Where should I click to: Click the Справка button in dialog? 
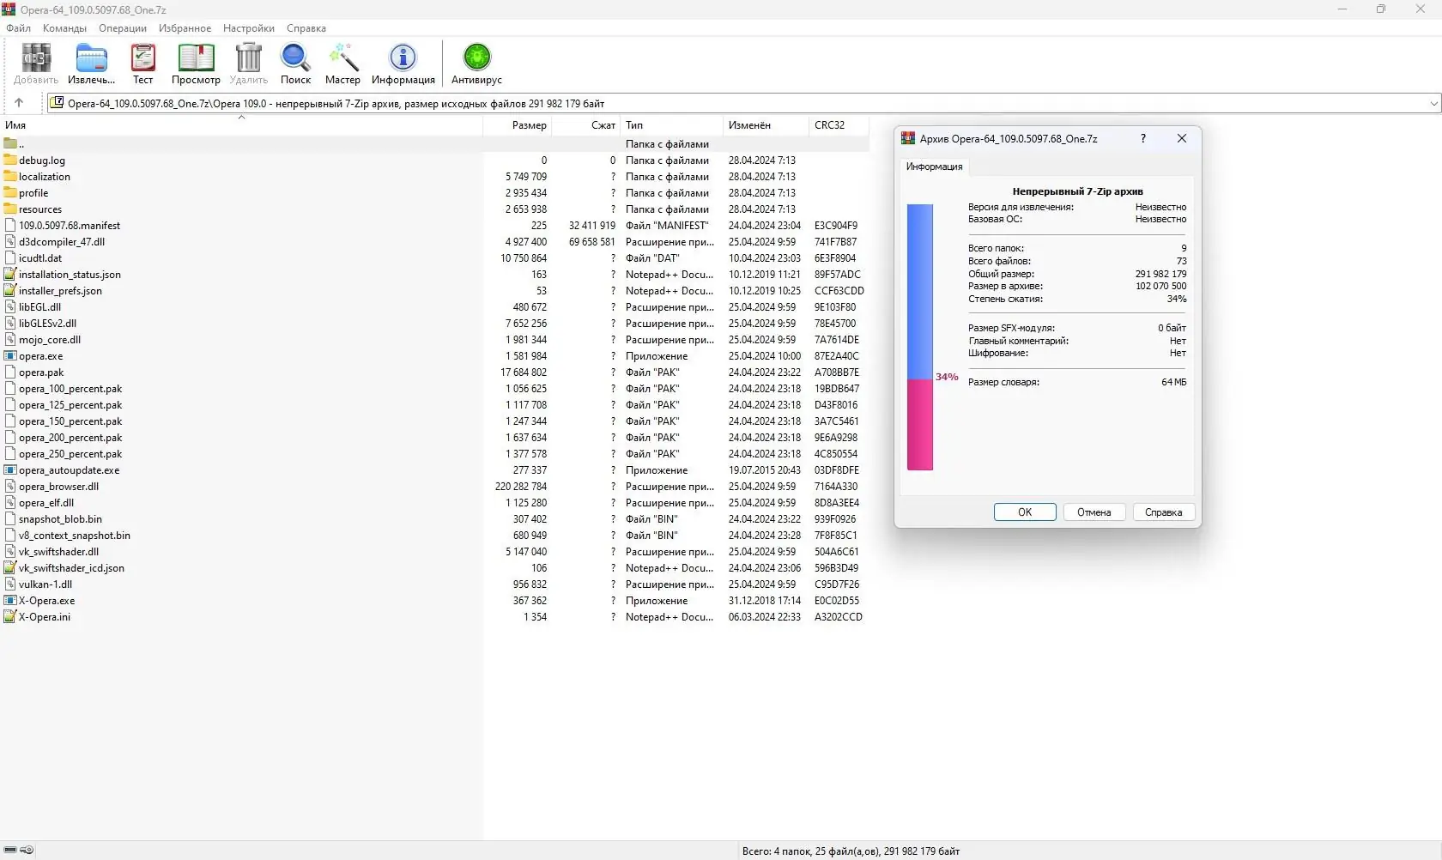click(1164, 512)
